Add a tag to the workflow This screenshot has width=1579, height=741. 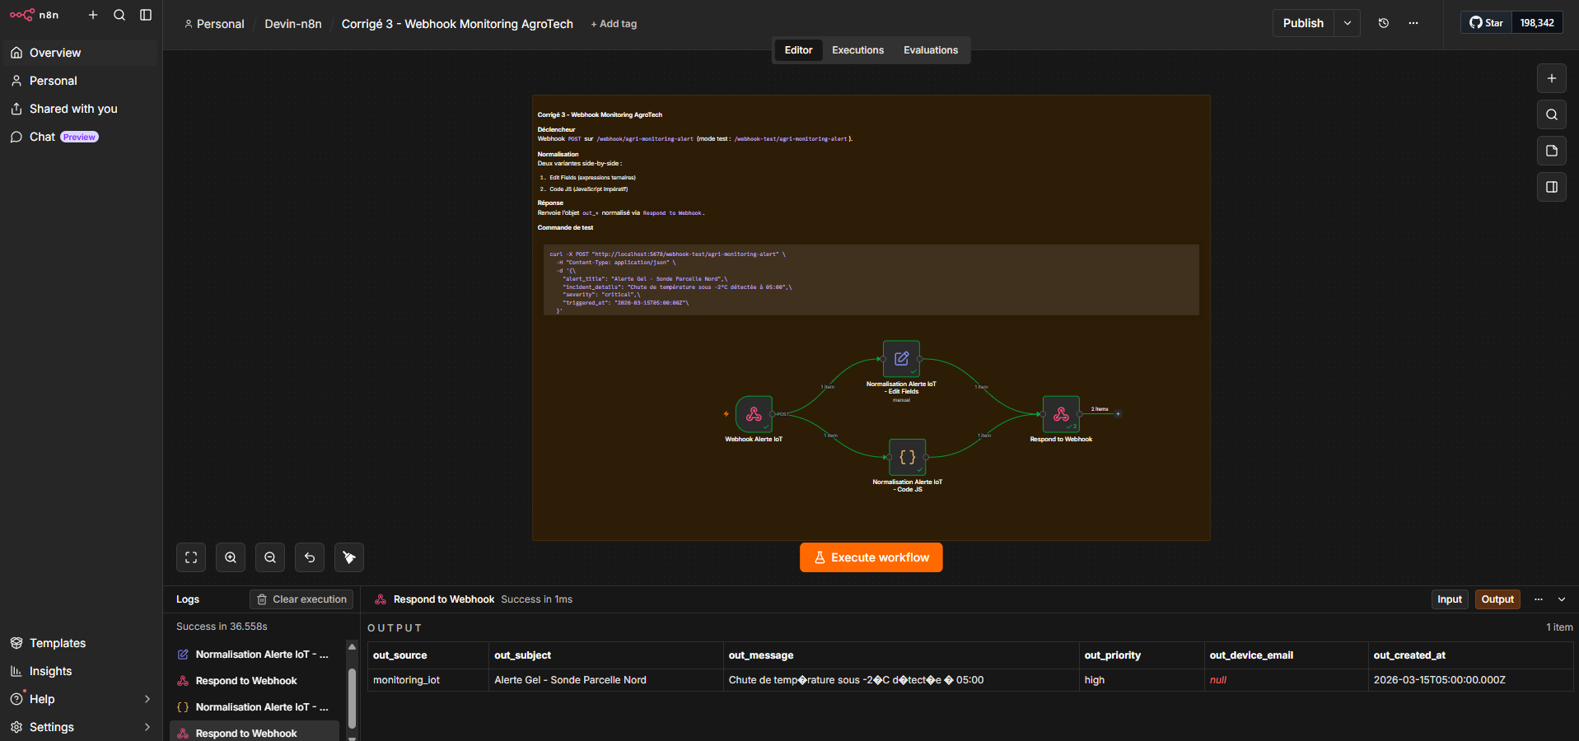click(x=614, y=24)
